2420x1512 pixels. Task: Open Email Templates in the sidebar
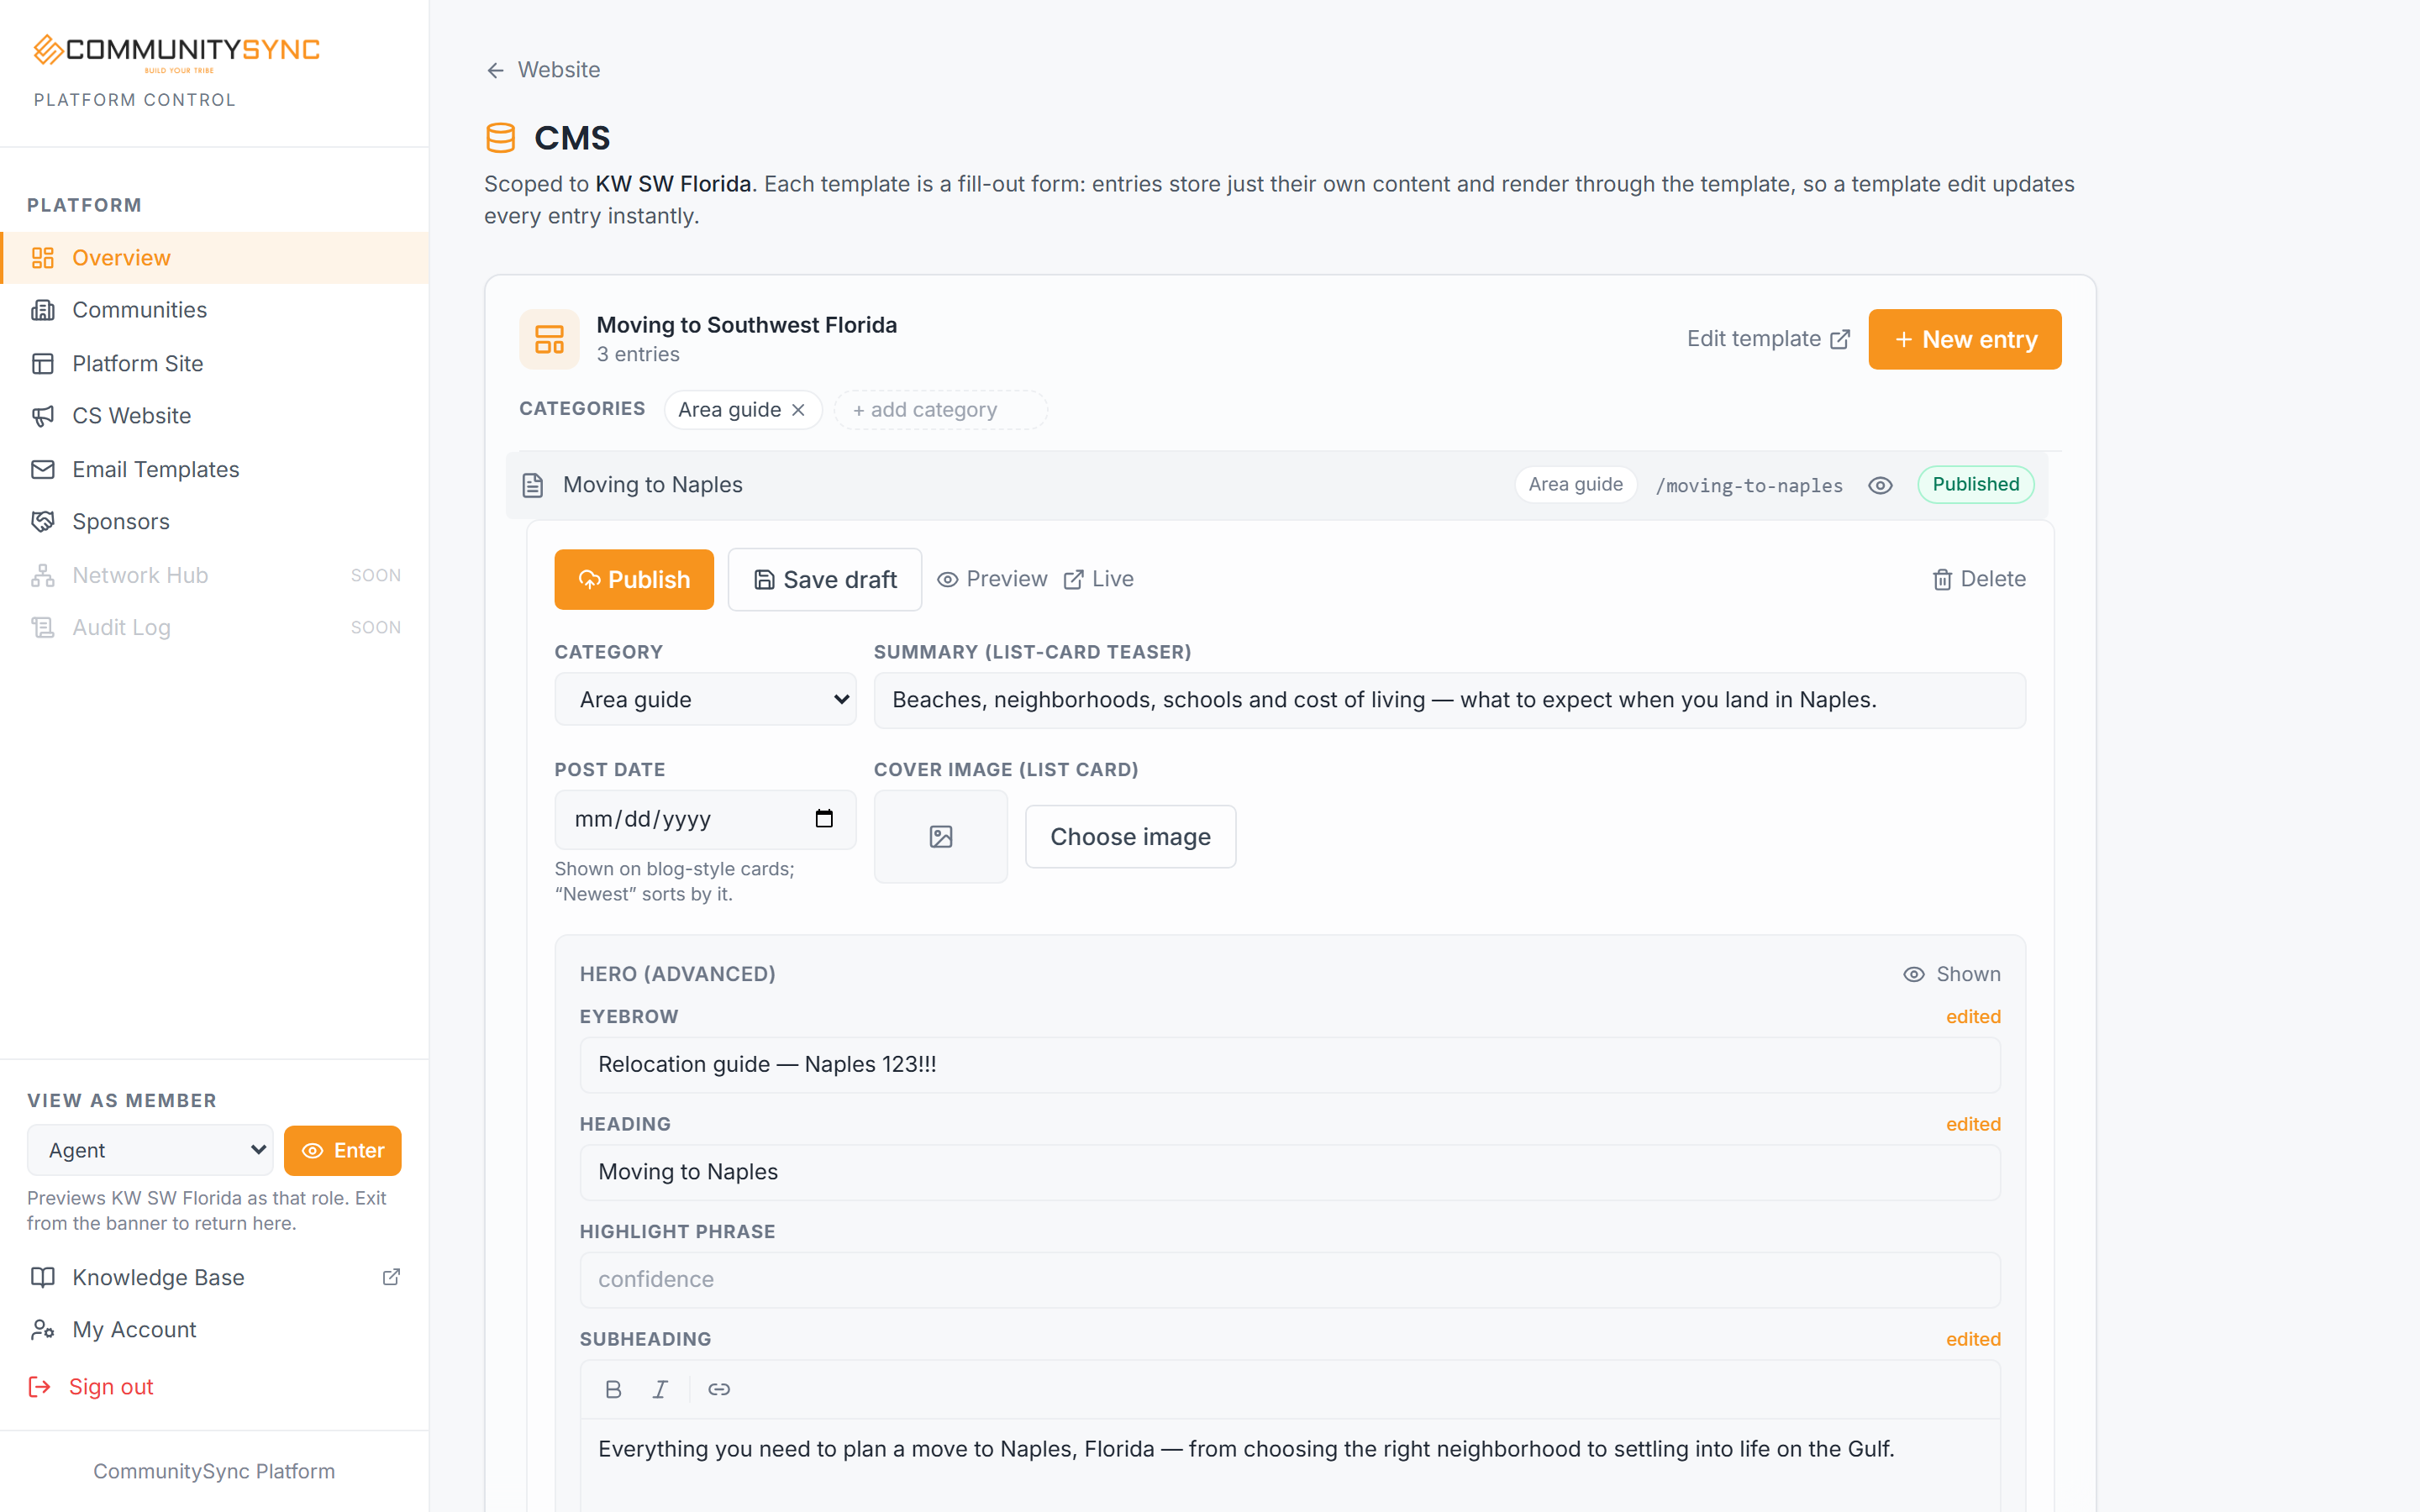[x=215, y=469]
